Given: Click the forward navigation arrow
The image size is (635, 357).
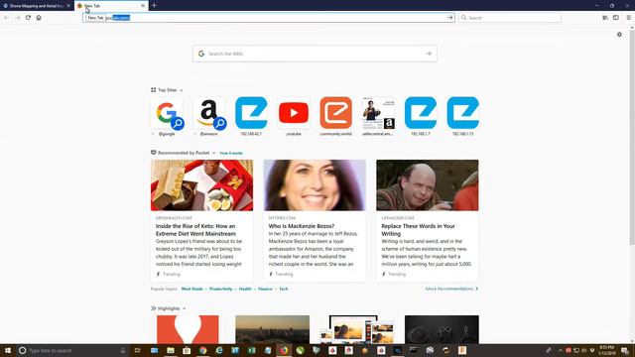Looking at the screenshot, I should pyautogui.click(x=18, y=18).
